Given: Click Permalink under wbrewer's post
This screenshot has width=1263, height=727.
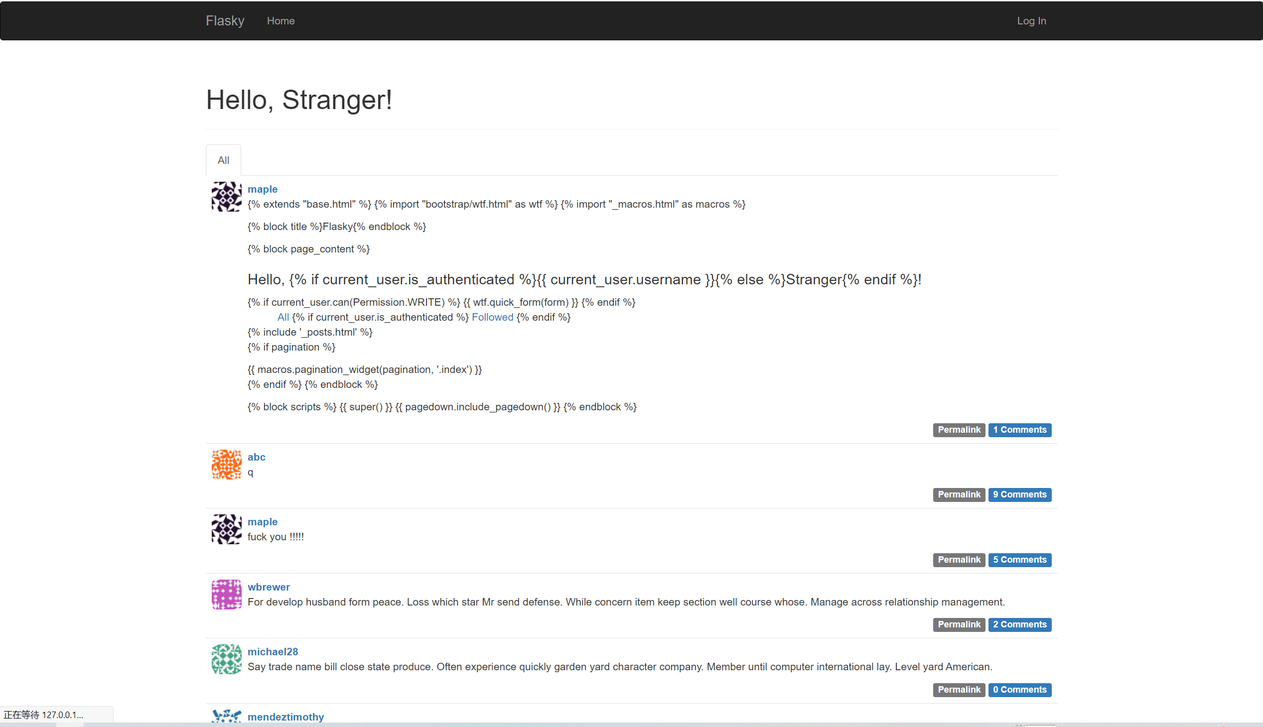Looking at the screenshot, I should [958, 624].
